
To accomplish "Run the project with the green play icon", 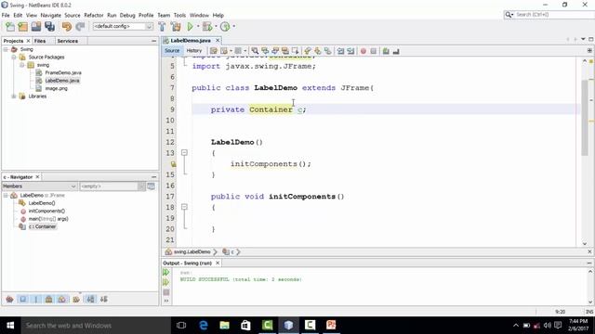I will (x=190, y=27).
